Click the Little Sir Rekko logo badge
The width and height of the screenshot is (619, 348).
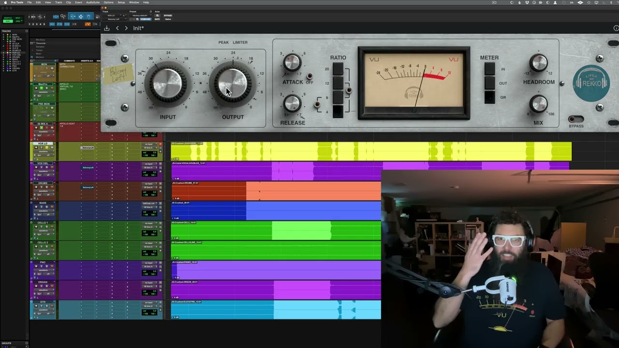pyautogui.click(x=591, y=83)
